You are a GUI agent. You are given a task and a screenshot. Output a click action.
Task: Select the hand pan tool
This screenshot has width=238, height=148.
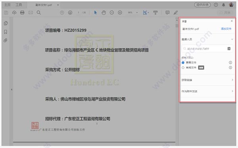[104, 13]
